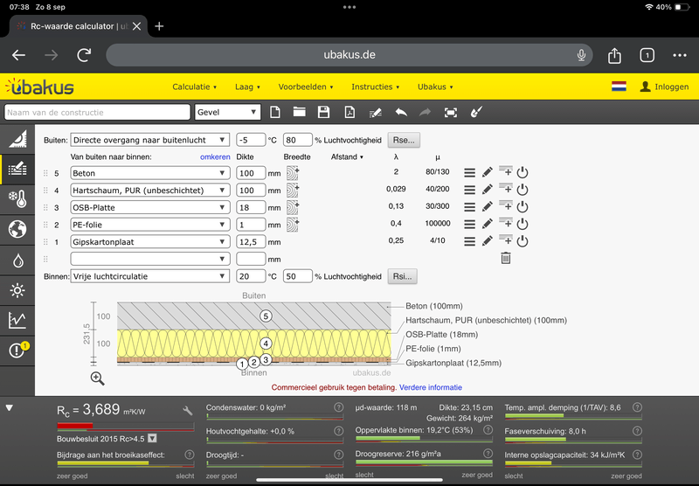Toggle the power switch for the PE-folie layer
The width and height of the screenshot is (699, 486).
coord(523,225)
